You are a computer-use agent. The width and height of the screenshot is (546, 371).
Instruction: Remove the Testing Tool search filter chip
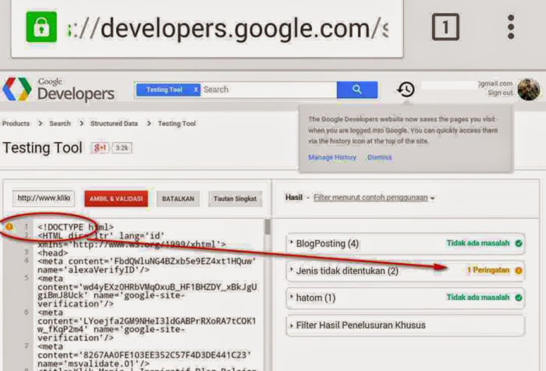[x=196, y=90]
